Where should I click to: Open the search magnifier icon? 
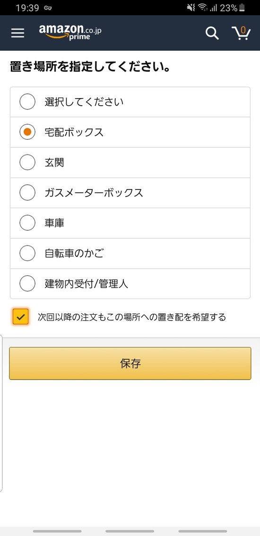click(x=212, y=33)
